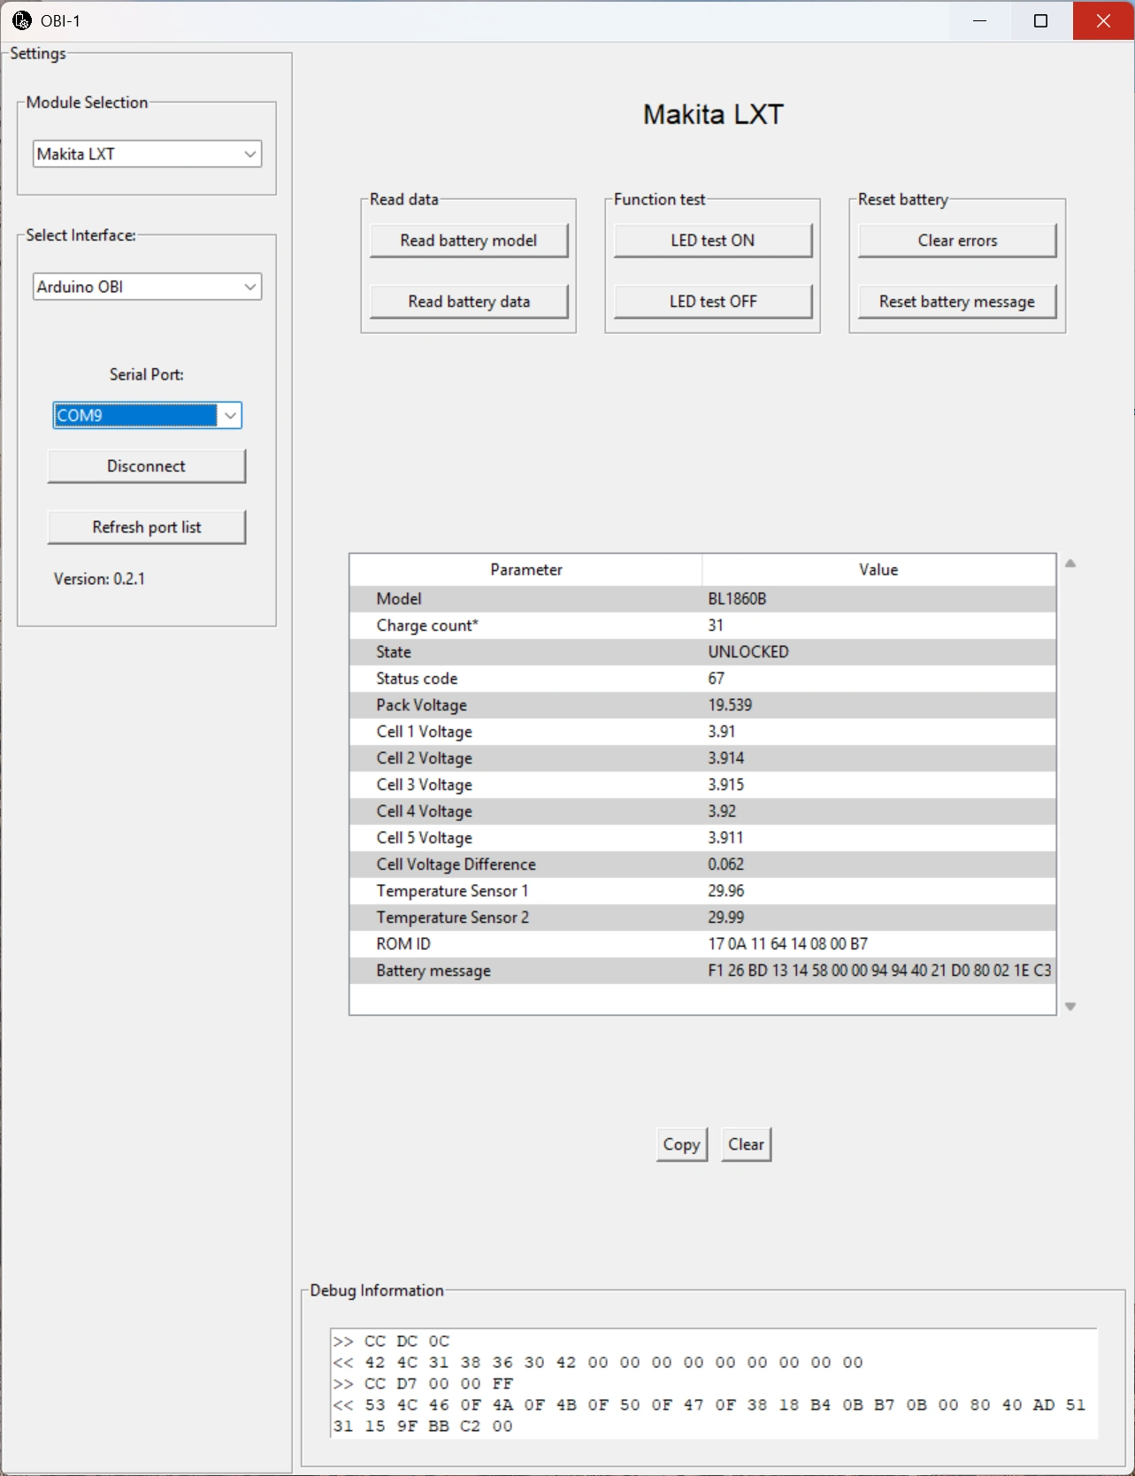1135x1476 pixels.
Task: Click the table scroll up arrow
Action: 1070,564
